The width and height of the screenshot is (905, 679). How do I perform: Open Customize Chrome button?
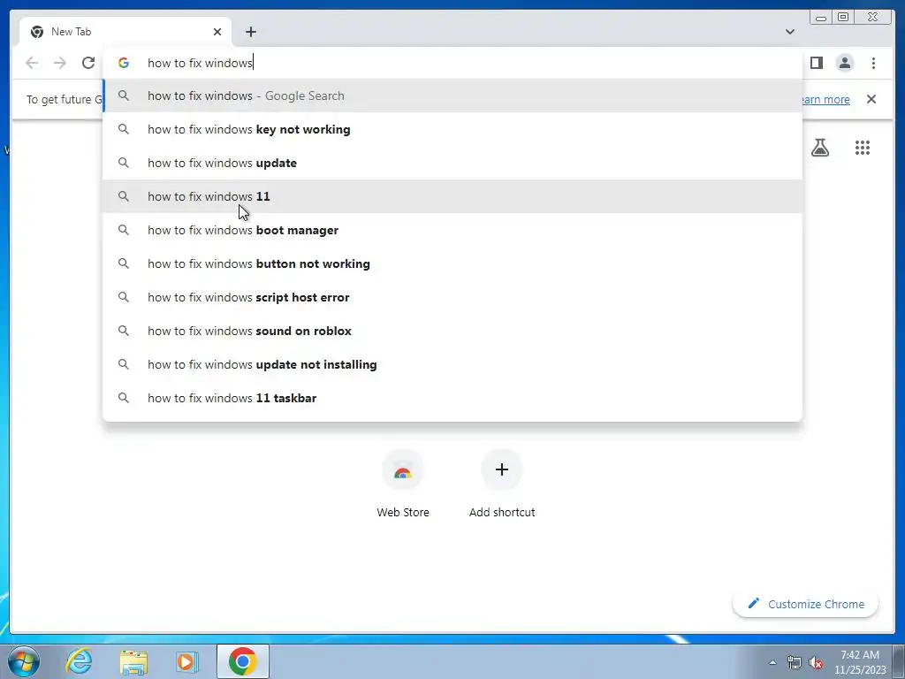(805, 604)
